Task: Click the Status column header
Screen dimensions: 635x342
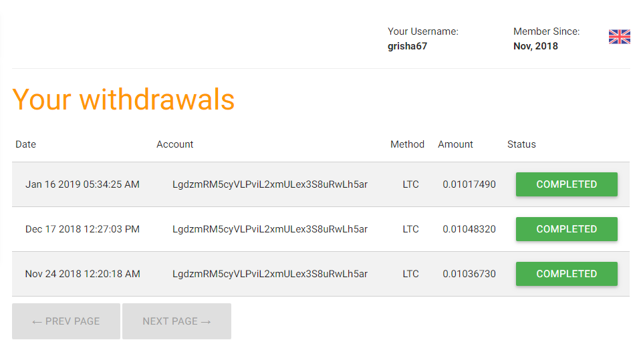Action: 521,144
